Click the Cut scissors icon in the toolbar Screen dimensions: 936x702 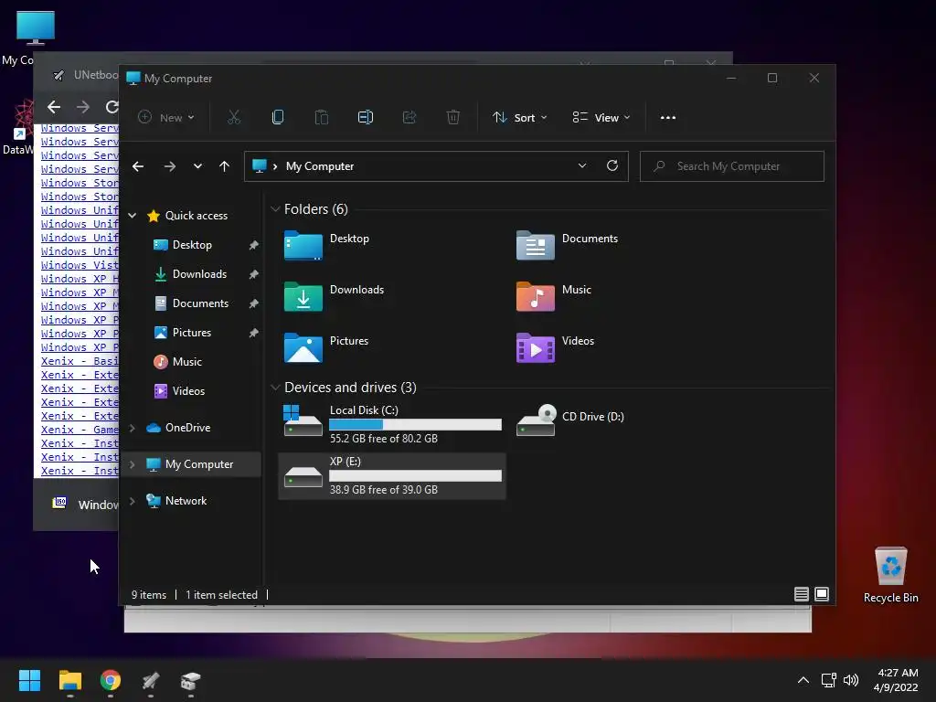(x=234, y=118)
